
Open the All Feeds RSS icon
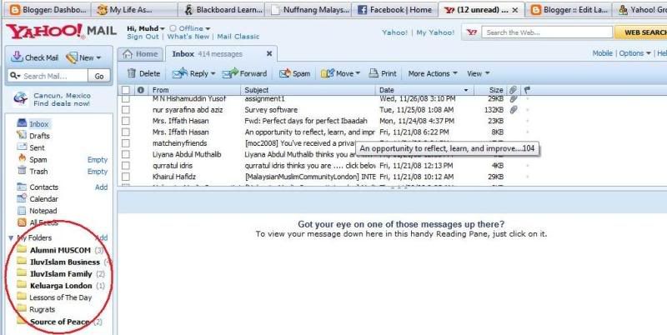click(22, 222)
